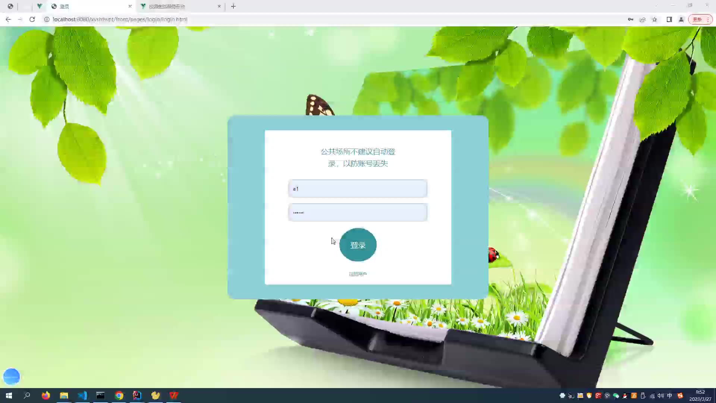
Task: Click the address bar URL
Action: coord(119,19)
